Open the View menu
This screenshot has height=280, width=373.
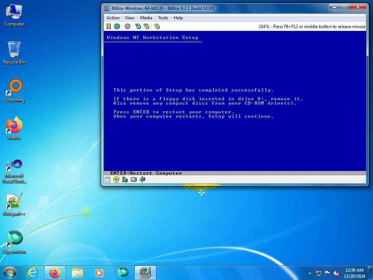130,18
